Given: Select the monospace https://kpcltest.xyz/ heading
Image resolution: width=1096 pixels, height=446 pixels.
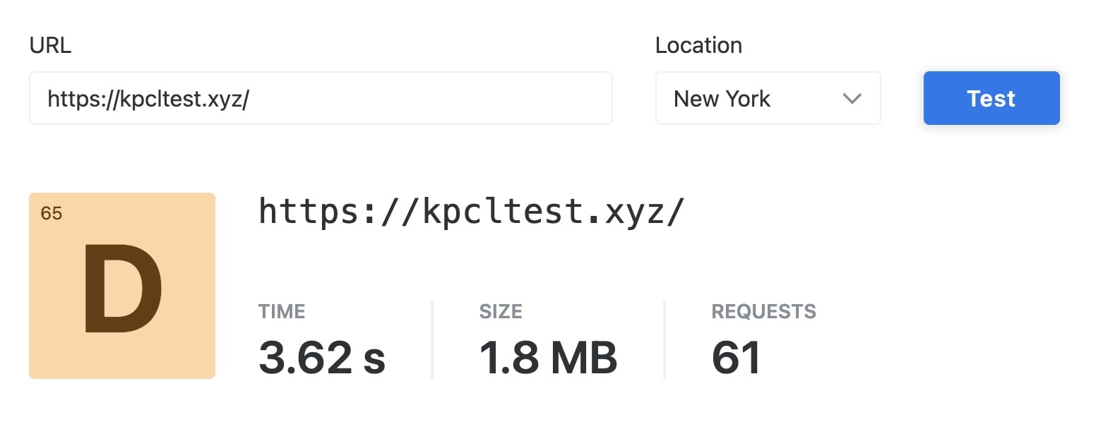Looking at the screenshot, I should pos(471,210).
